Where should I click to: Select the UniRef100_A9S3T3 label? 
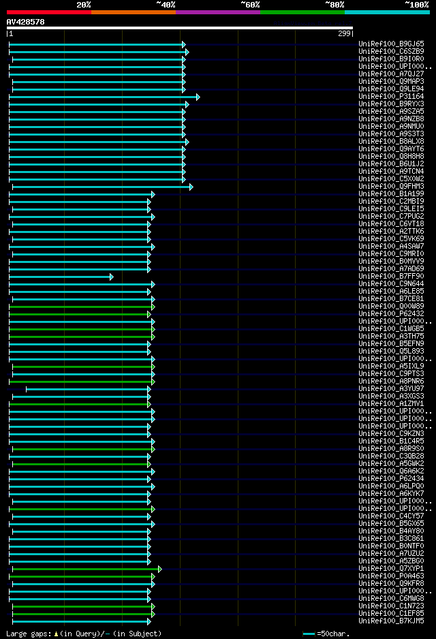[x=391, y=134]
